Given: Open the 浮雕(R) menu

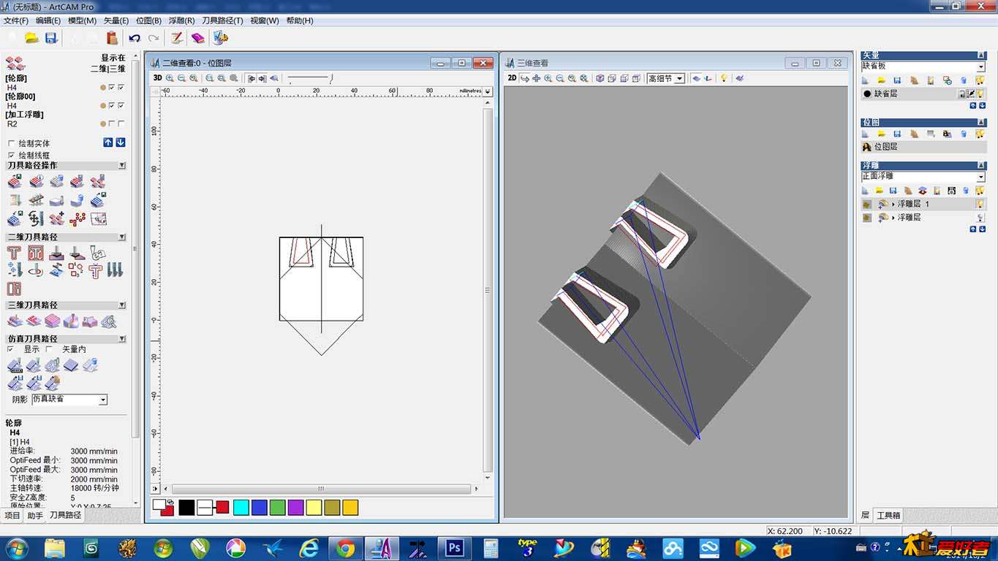Looking at the screenshot, I should (181, 20).
